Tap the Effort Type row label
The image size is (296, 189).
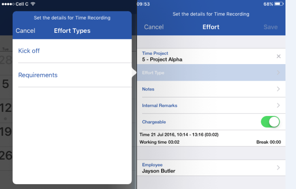pos(153,73)
